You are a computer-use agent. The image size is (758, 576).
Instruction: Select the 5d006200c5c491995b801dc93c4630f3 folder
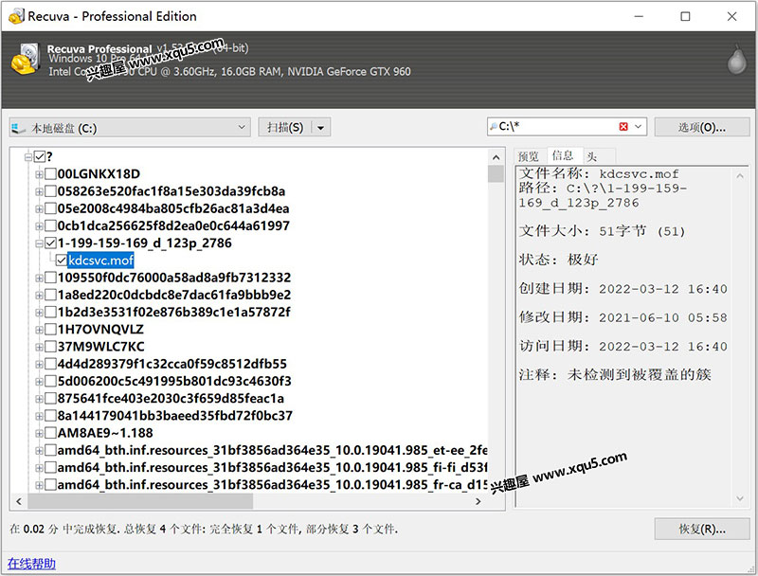point(174,381)
